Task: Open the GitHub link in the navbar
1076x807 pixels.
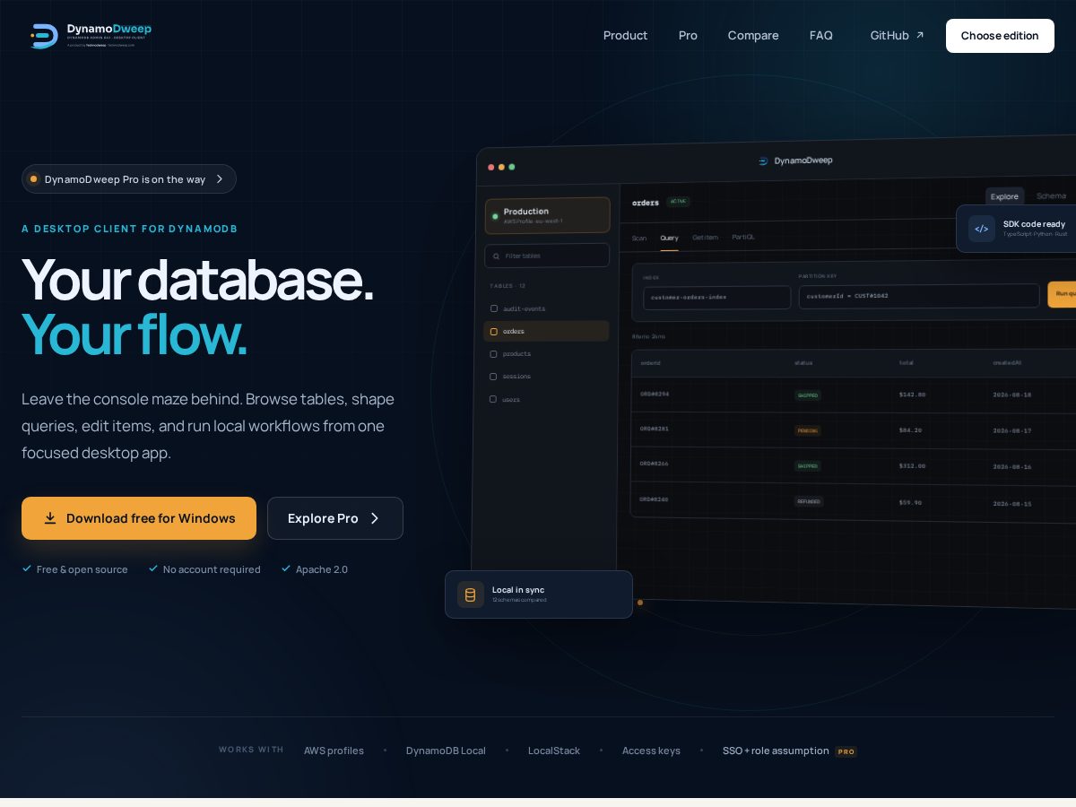Action: click(897, 36)
